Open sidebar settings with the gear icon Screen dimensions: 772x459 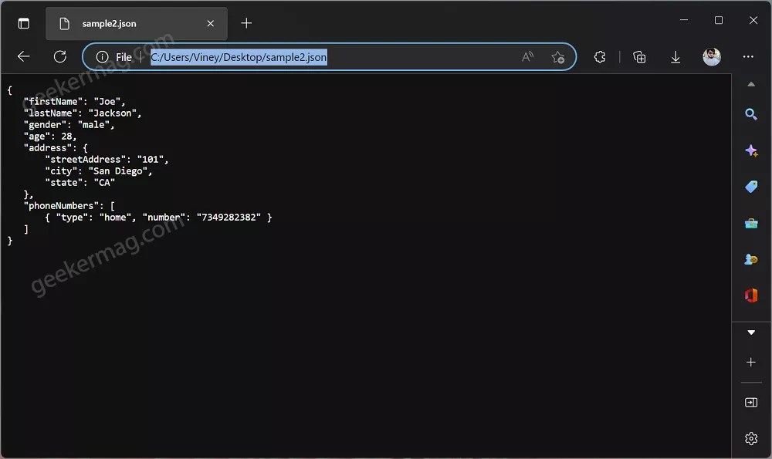750,438
